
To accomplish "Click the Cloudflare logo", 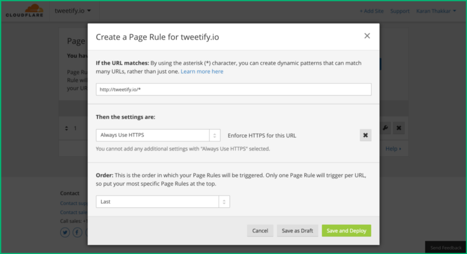I will (25, 11).
